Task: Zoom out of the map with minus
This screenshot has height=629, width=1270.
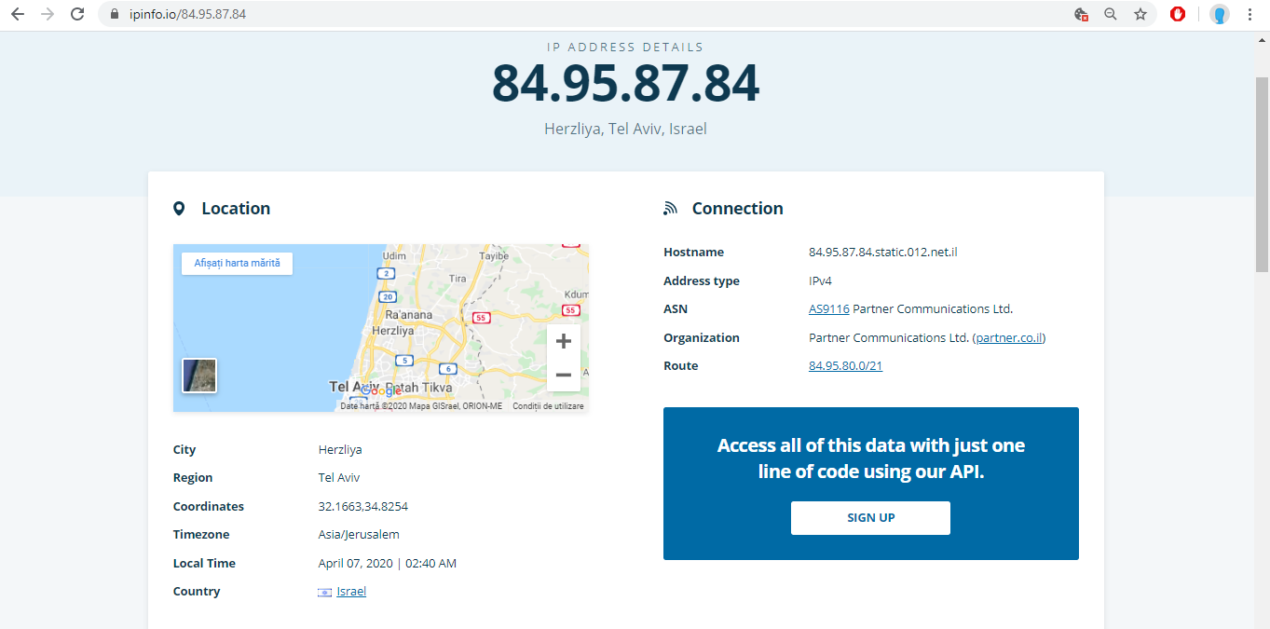Action: click(x=563, y=375)
